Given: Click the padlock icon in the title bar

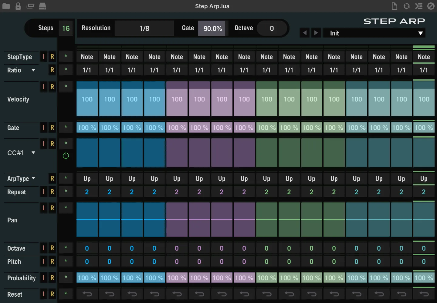Looking at the screenshot, I should 18,6.
